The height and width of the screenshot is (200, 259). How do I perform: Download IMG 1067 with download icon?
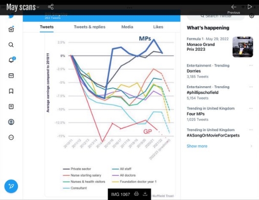145,194
